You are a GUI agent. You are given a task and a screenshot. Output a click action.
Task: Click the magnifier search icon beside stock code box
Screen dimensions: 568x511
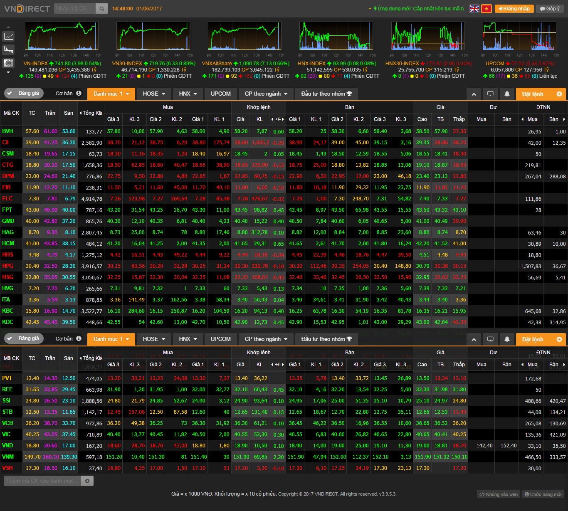[102, 8]
